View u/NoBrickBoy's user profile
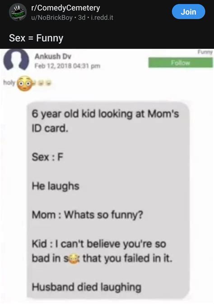 tap(51, 18)
